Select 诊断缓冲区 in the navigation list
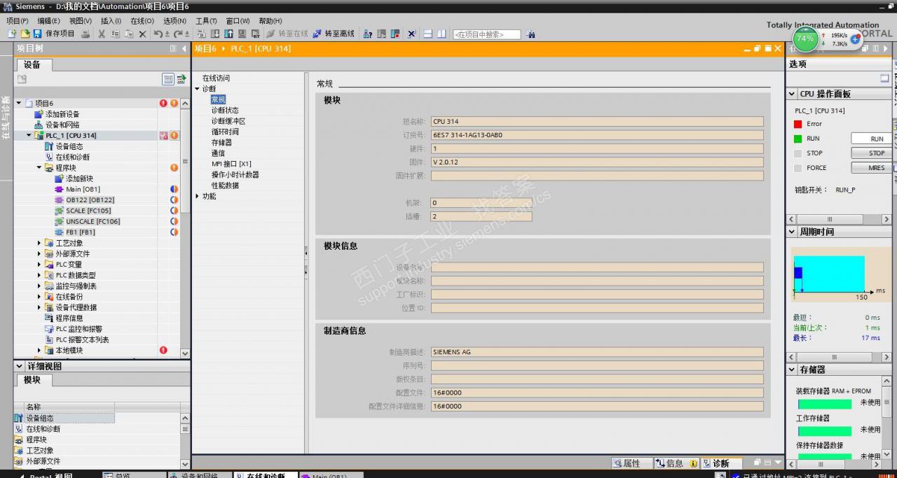 [228, 121]
